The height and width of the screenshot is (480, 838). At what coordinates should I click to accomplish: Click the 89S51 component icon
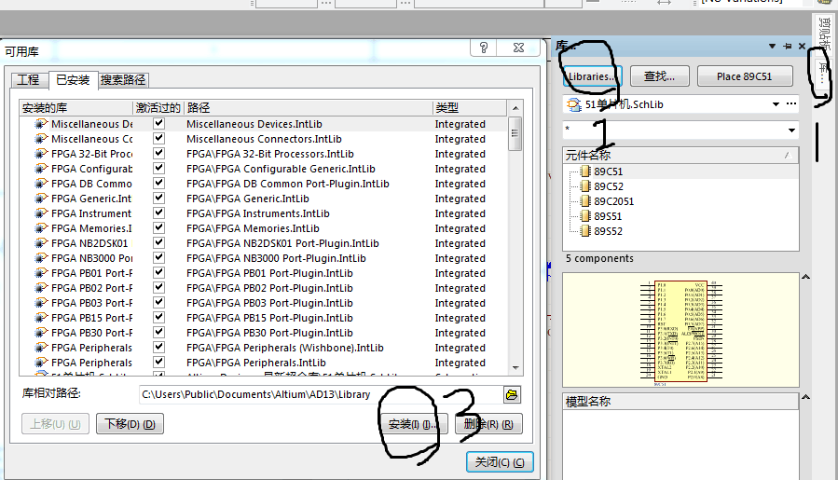[x=585, y=216]
